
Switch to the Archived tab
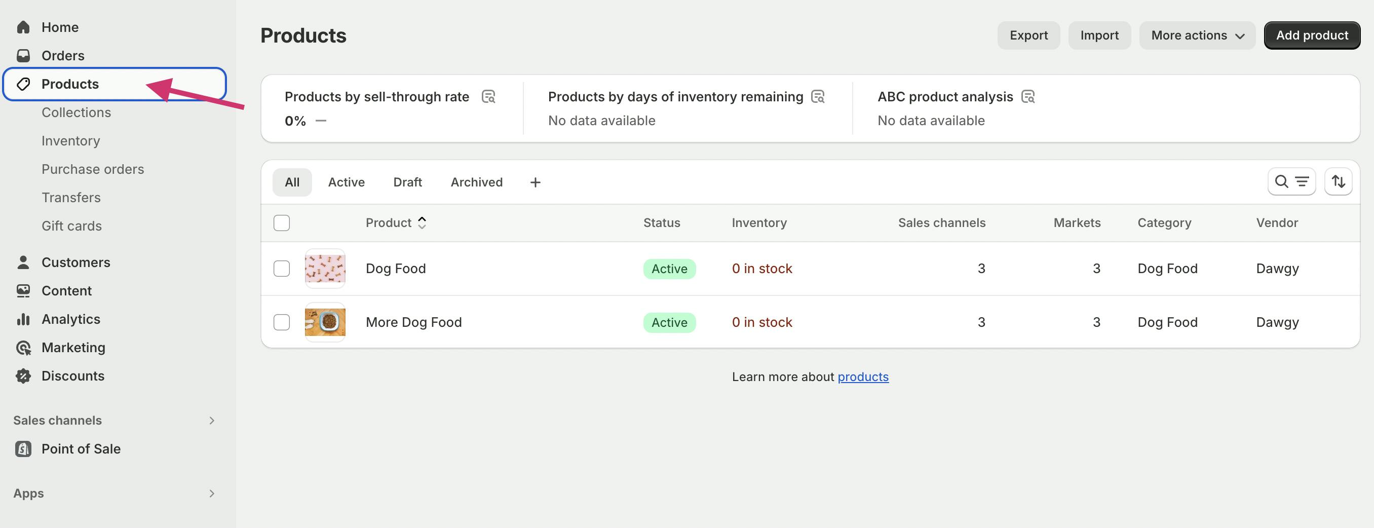click(x=476, y=182)
